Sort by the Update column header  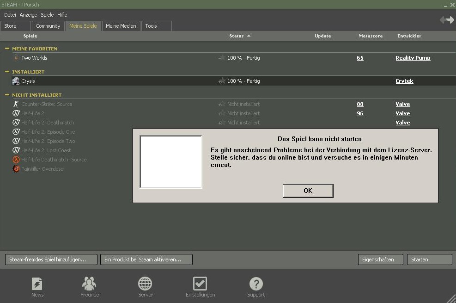click(323, 36)
